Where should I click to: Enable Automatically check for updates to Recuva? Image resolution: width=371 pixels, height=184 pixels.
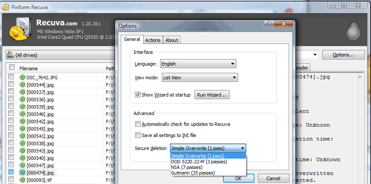point(138,124)
